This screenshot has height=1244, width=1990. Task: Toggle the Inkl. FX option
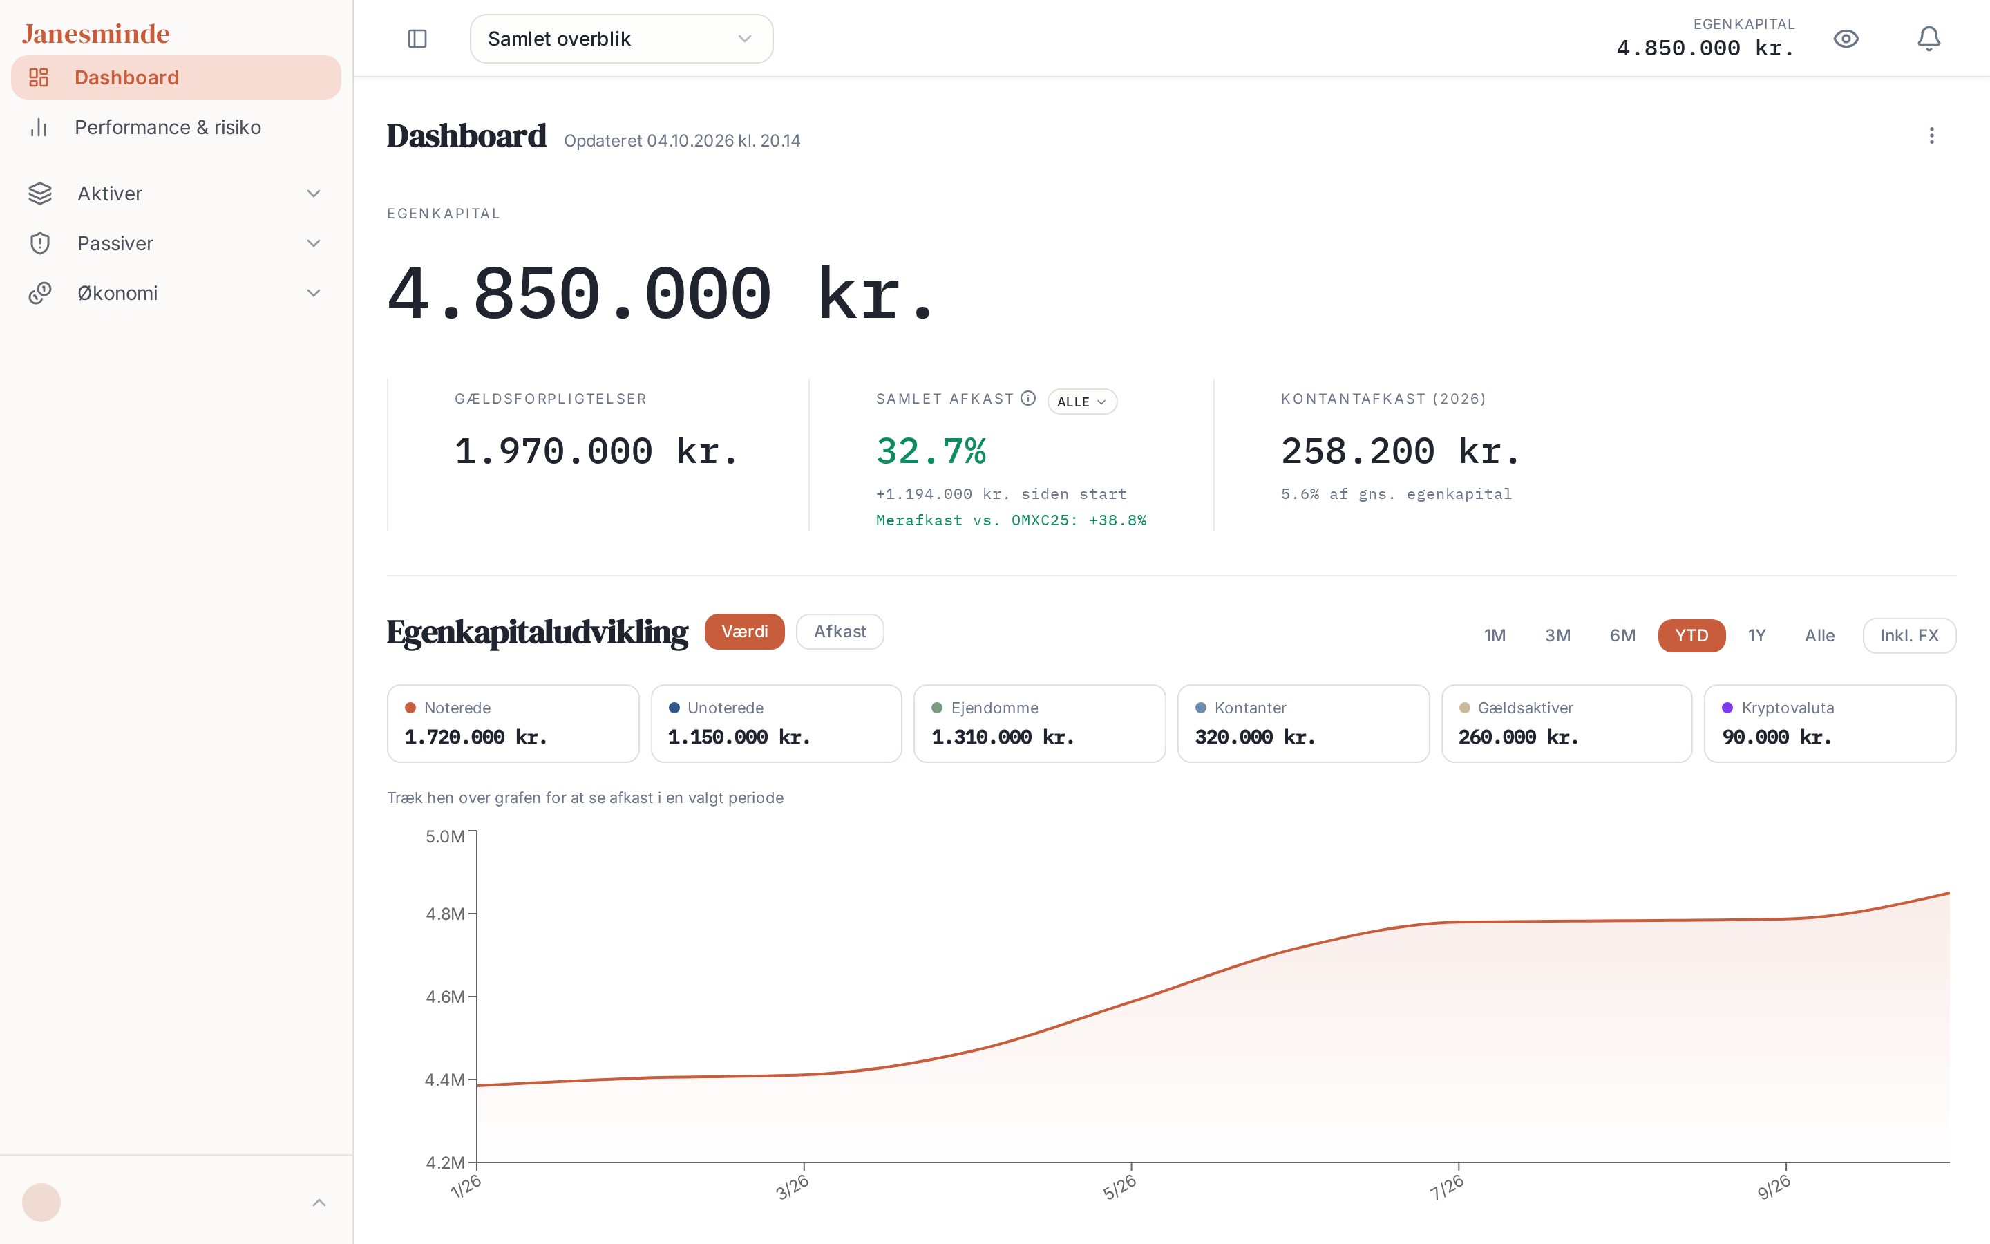[x=1908, y=635]
